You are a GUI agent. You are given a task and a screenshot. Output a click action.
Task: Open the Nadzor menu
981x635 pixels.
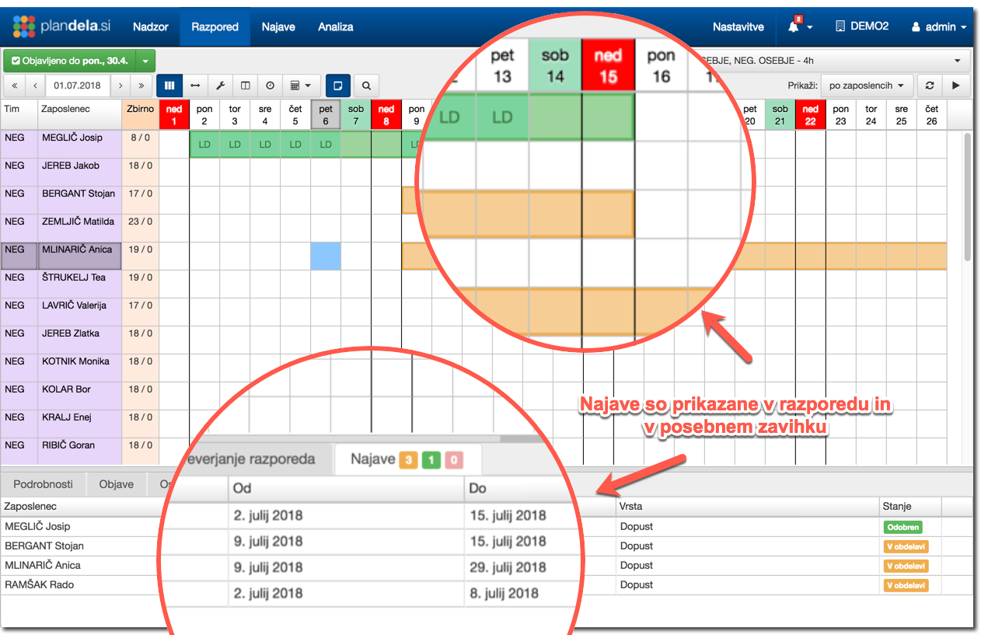[151, 26]
